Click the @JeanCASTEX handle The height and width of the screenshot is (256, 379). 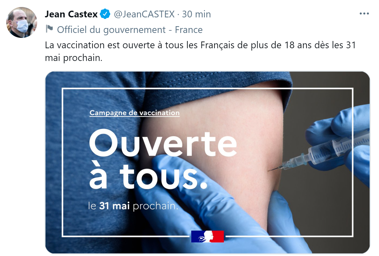pos(144,14)
